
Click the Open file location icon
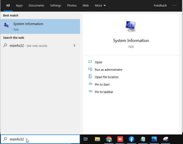click(x=90, y=76)
